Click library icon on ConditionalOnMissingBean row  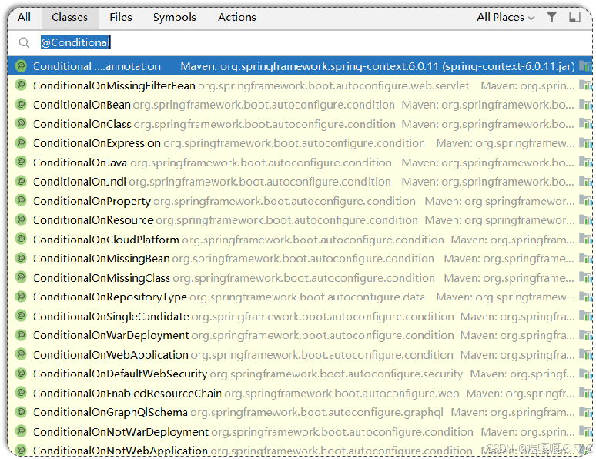[x=585, y=258]
